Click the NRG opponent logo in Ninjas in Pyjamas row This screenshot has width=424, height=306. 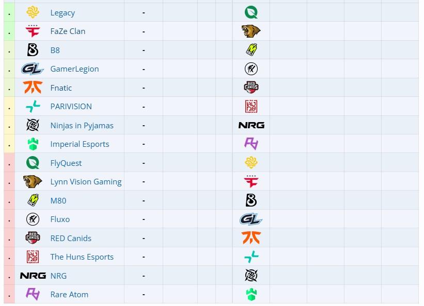coord(251,125)
